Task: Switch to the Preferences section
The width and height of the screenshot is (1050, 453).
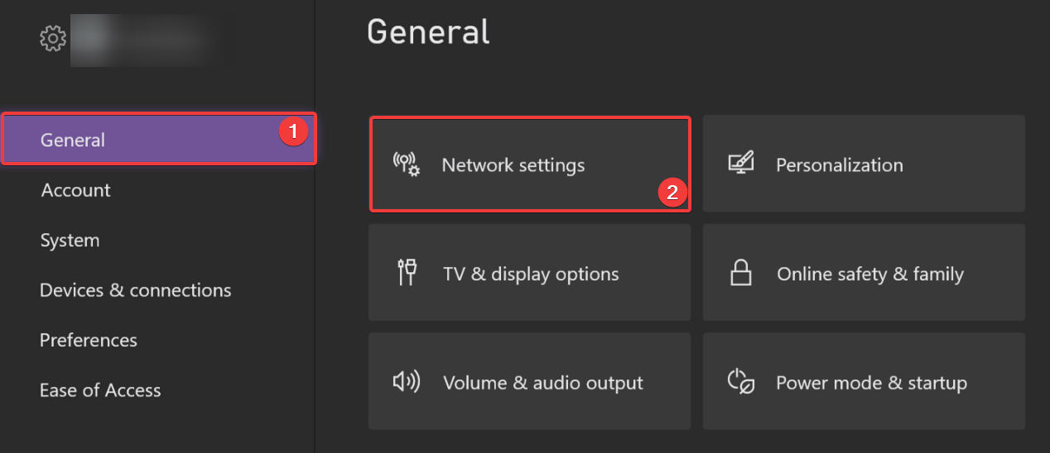Action: 89,340
